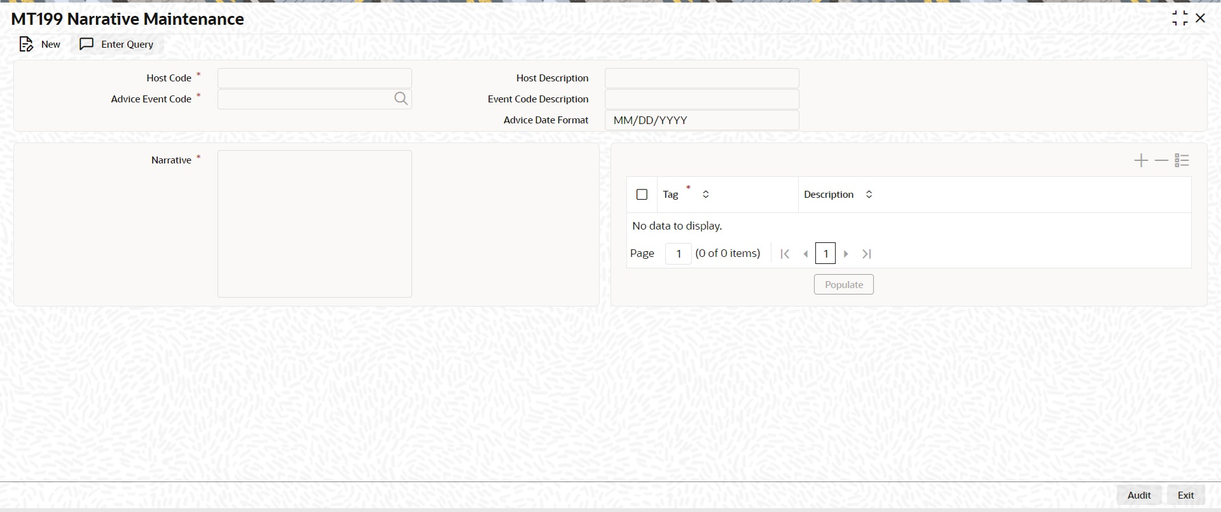Click the '(0 of 0 items)' text

(728, 253)
